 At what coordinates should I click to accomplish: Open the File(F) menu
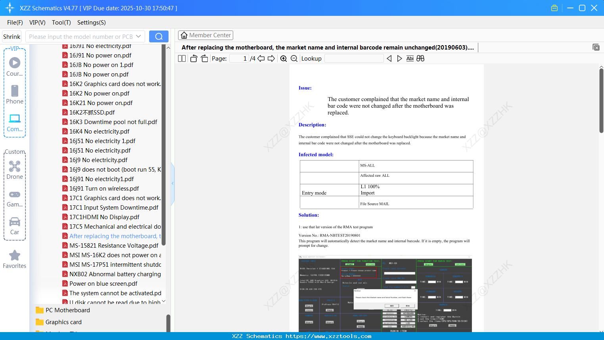coord(15,23)
